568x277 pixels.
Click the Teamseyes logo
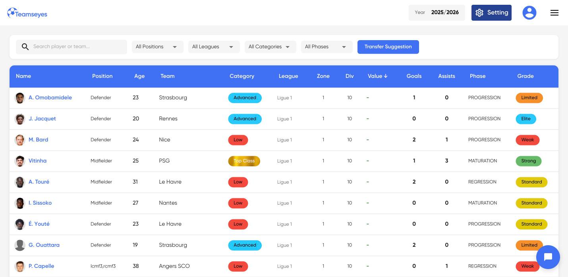click(x=27, y=13)
